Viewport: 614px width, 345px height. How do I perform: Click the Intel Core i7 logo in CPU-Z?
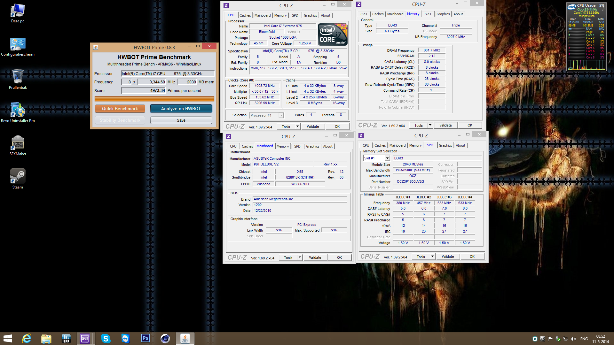point(333,34)
